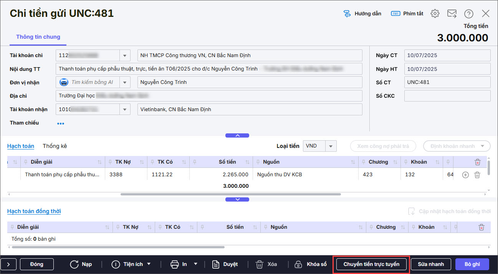The image size is (498, 274).
Task: Open Loại tiền VND dropdown
Action: tap(331, 146)
